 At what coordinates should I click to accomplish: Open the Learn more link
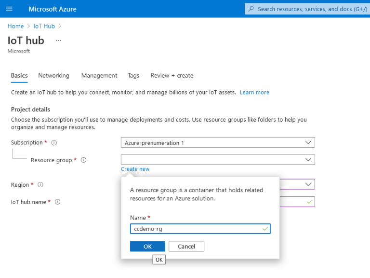[254, 93]
